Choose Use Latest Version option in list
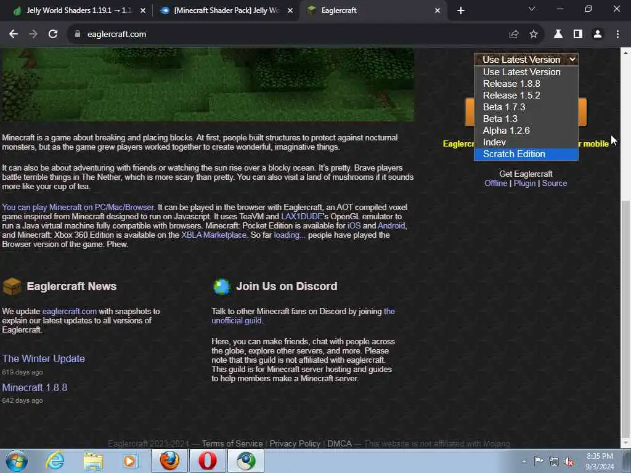 point(526,72)
